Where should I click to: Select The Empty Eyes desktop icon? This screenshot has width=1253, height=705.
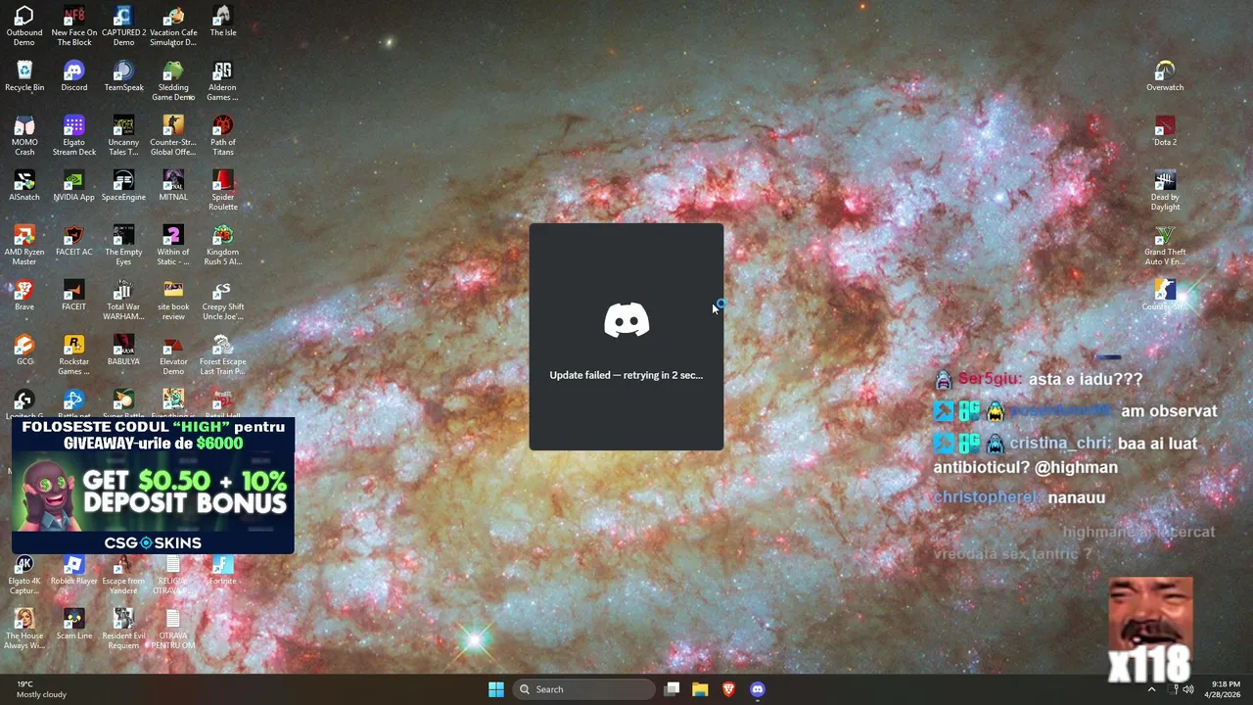click(x=123, y=246)
